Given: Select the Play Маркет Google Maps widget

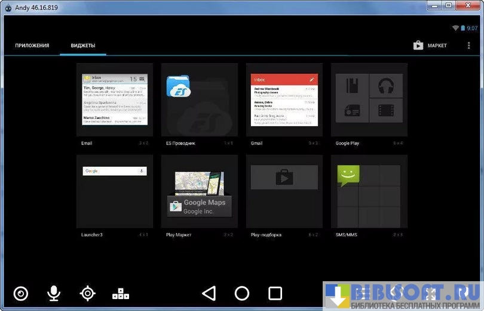Looking at the screenshot, I should pyautogui.click(x=200, y=191).
